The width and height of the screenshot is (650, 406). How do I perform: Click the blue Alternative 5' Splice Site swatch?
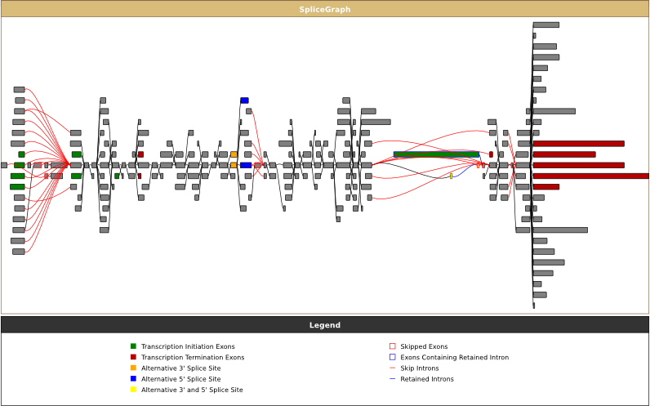tap(133, 378)
